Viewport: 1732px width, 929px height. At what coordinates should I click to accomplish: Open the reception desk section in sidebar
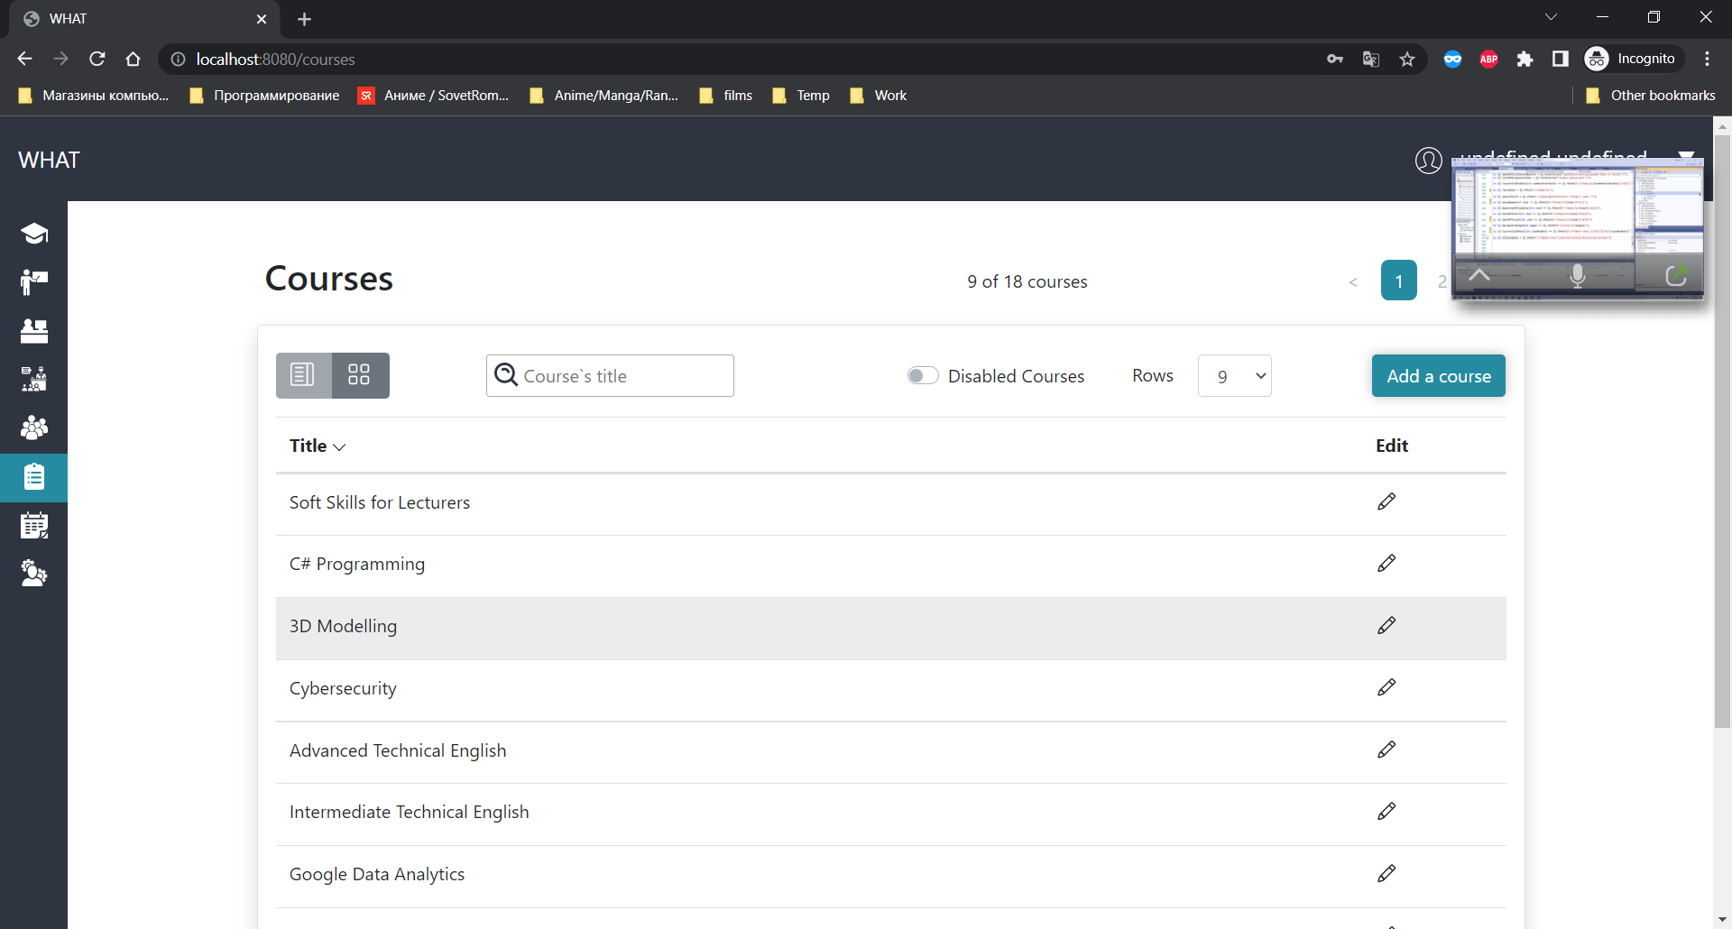point(33,331)
